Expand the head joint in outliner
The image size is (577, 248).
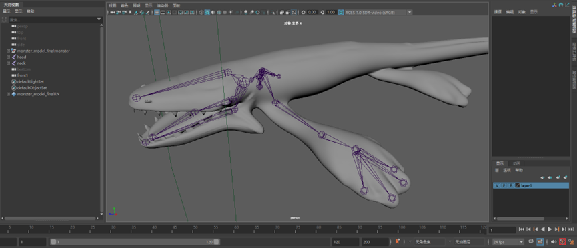point(9,57)
